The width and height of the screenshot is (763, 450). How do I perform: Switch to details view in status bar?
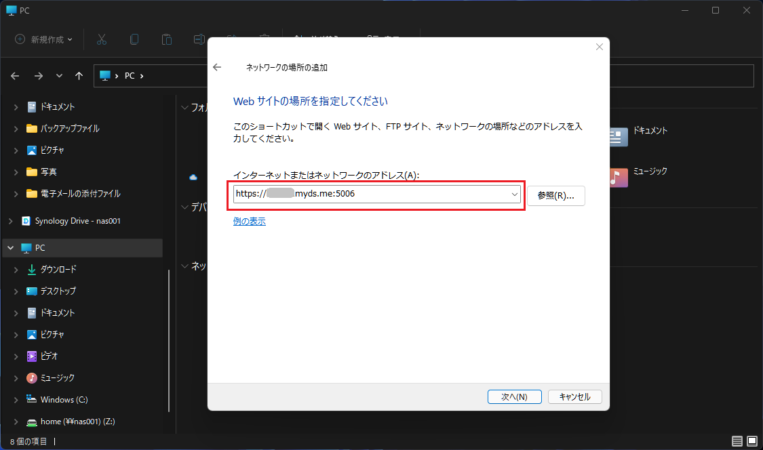[x=737, y=441]
